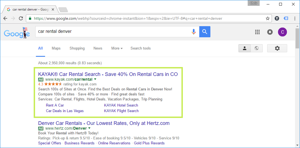Maximize the Chrome window

281,4
